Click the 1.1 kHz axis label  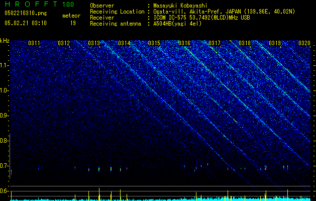[5, 65]
